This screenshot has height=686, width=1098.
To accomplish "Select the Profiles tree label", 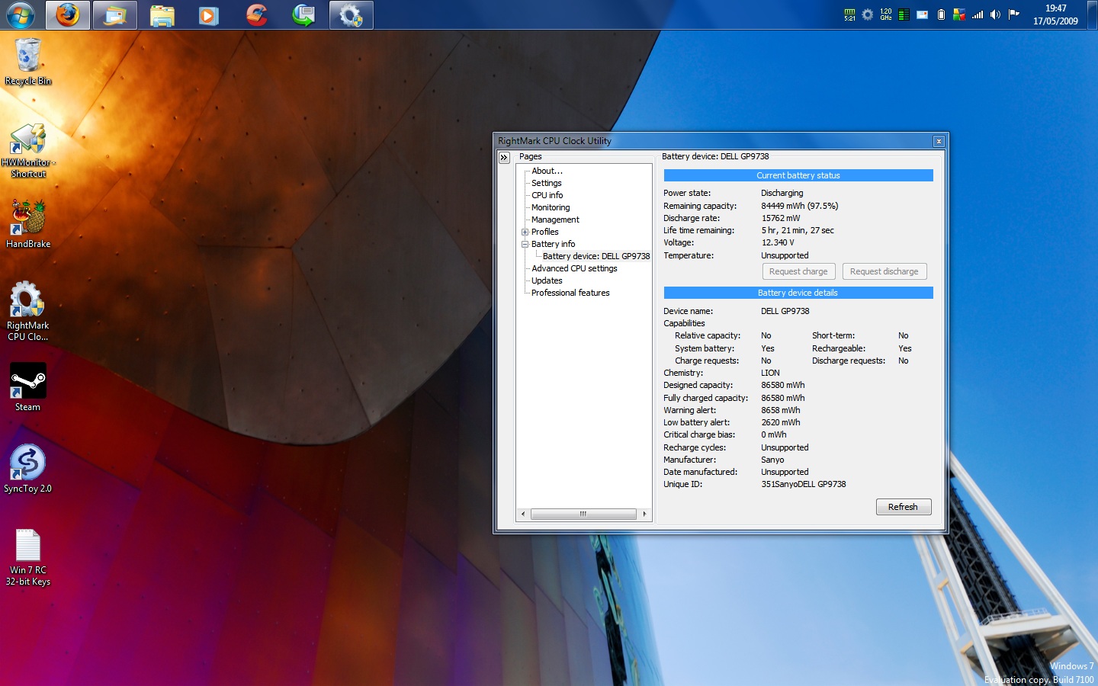I will [x=545, y=232].
